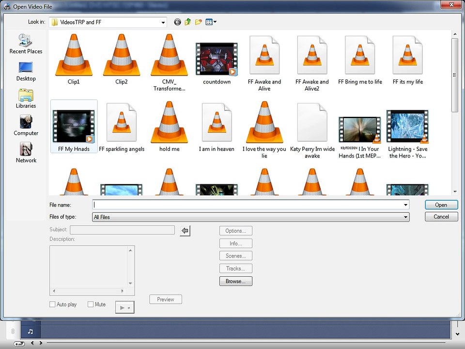Click the Tracks... button
Screen dimensions: 465x349
pos(236,269)
